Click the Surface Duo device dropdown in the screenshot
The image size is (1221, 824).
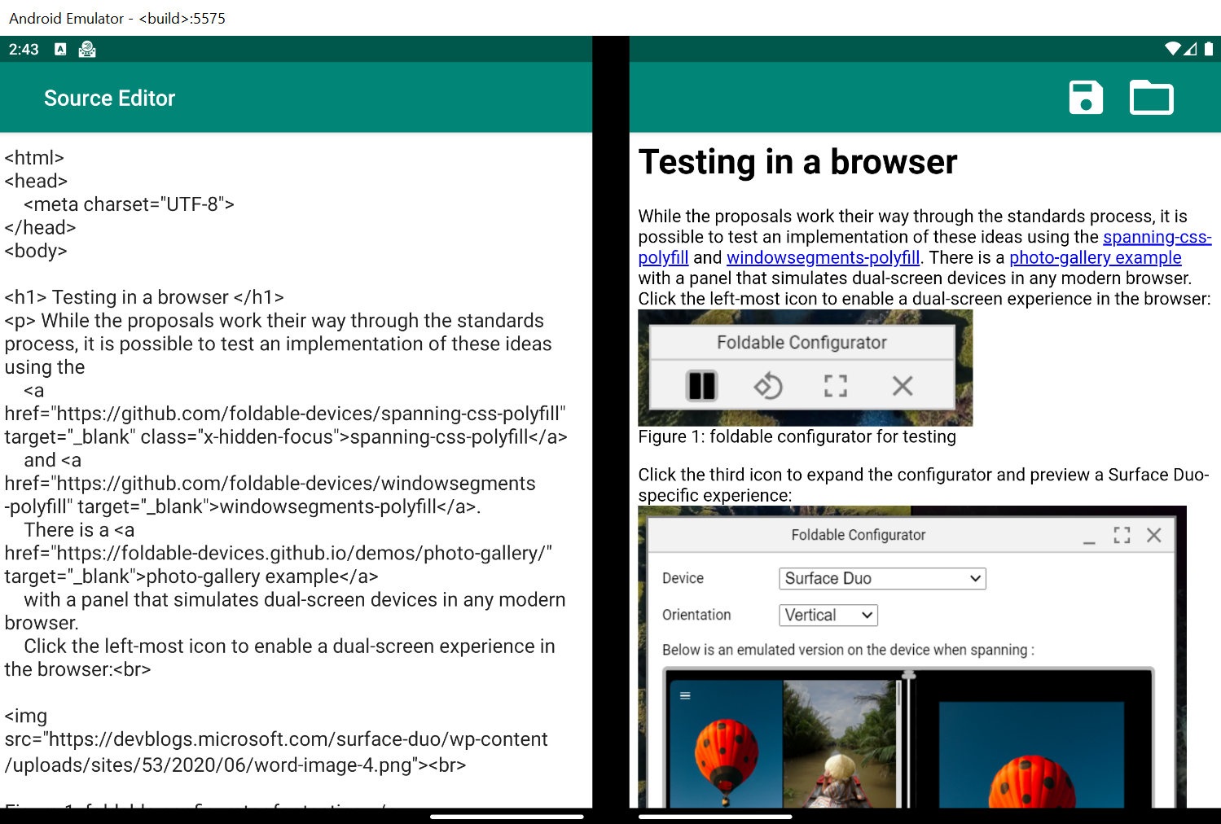click(882, 578)
